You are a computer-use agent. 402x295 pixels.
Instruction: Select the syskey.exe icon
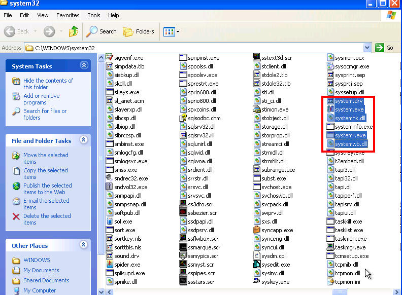[257, 281]
